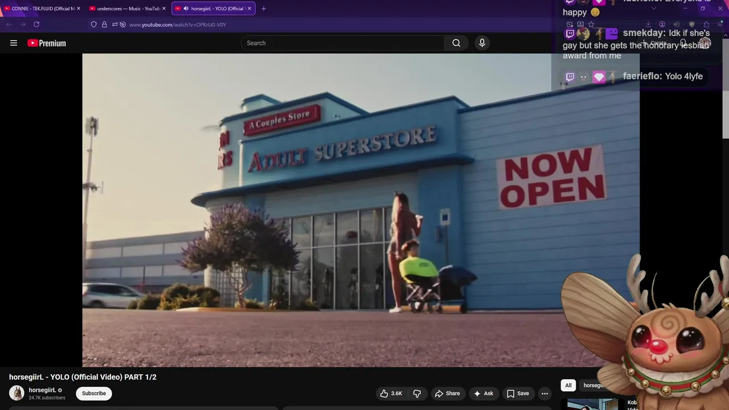Click inside the YouTube search field

[x=343, y=43]
